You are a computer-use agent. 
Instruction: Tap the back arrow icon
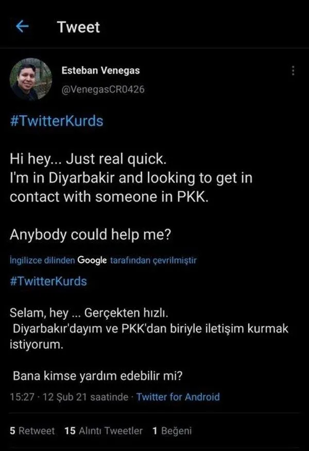[23, 27]
